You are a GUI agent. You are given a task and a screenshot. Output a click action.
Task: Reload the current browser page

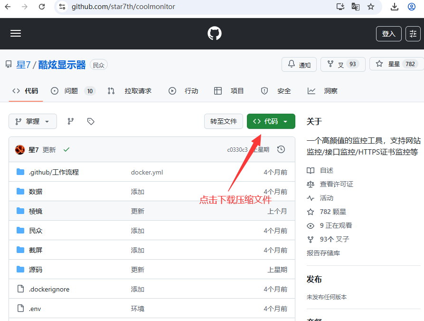point(42,7)
